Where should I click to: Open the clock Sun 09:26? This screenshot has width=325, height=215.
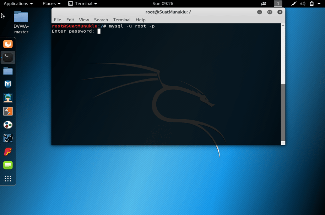(163, 4)
